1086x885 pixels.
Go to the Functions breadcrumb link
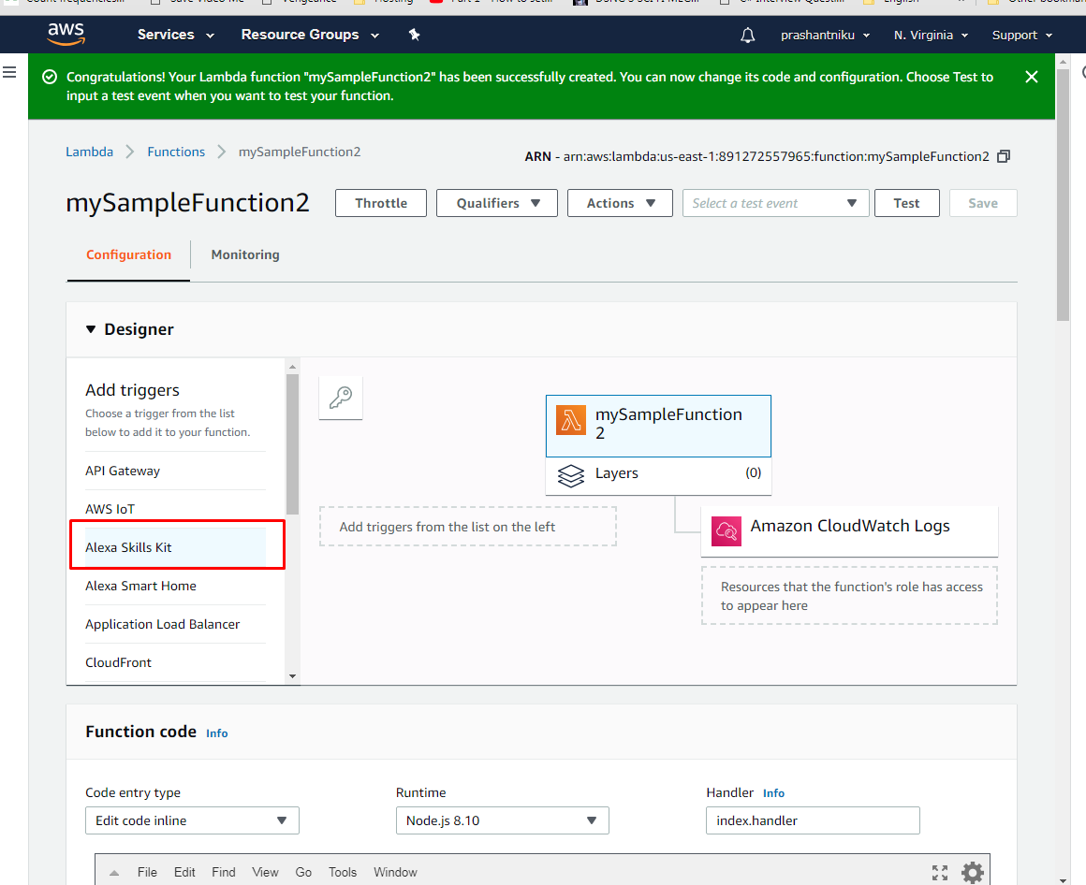(x=176, y=152)
